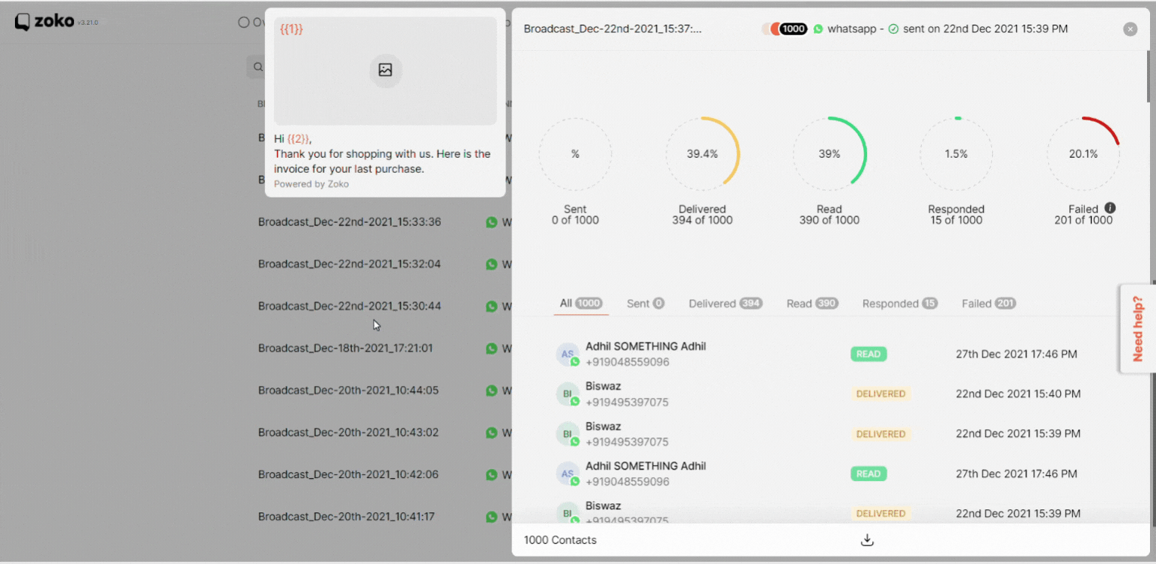The height and width of the screenshot is (564, 1156).
Task: Click the first Adhil SOMETHING Adhil avatar
Action: 568,355
